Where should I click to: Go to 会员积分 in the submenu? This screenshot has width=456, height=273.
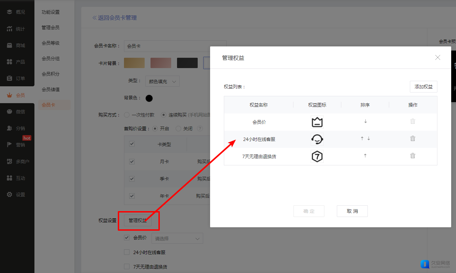click(x=51, y=74)
